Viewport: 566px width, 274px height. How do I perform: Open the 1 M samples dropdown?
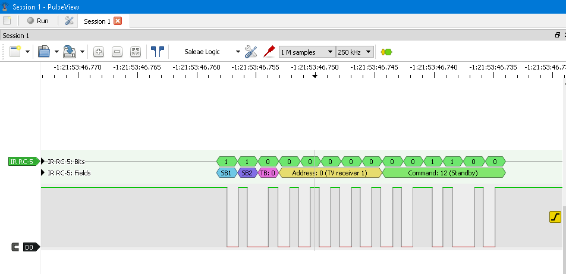306,52
